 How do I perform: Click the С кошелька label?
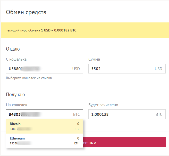(16, 59)
